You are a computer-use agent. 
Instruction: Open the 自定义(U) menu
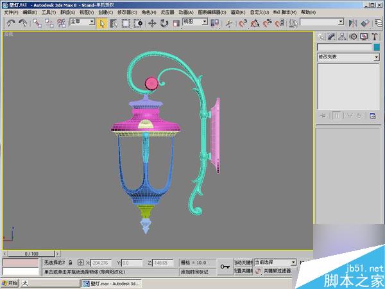tap(259, 12)
